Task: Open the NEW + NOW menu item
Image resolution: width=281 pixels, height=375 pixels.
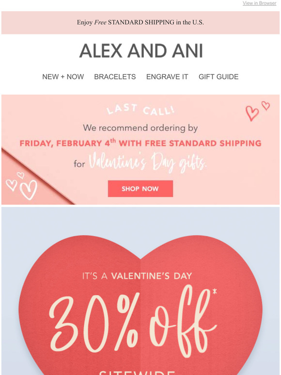Action: (x=63, y=77)
